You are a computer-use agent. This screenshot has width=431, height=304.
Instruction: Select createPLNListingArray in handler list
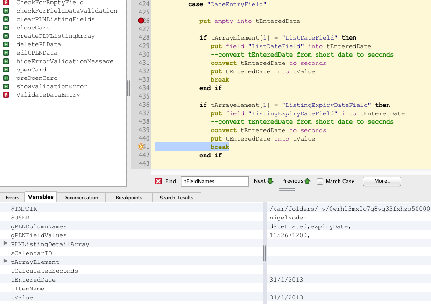coord(56,36)
